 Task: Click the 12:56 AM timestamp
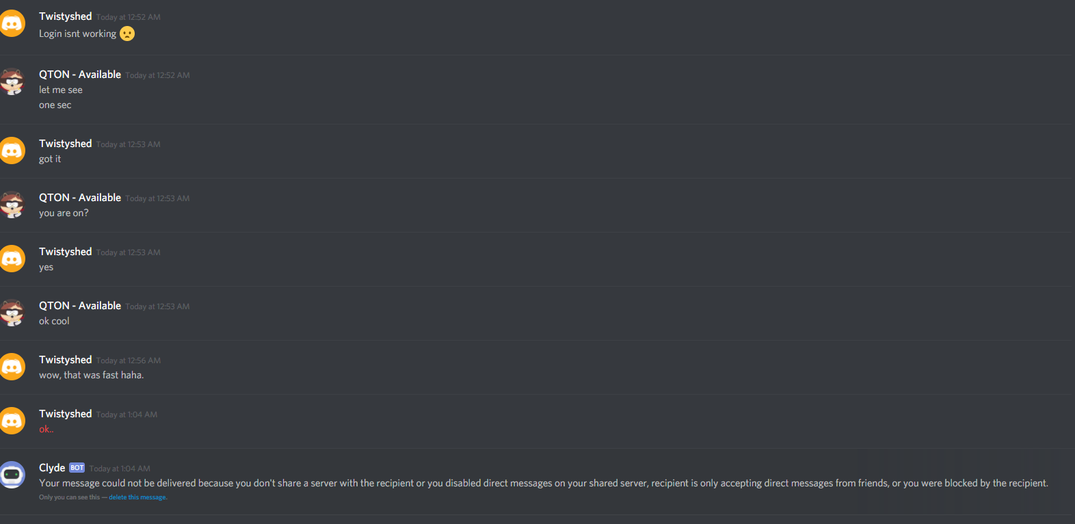tap(129, 361)
